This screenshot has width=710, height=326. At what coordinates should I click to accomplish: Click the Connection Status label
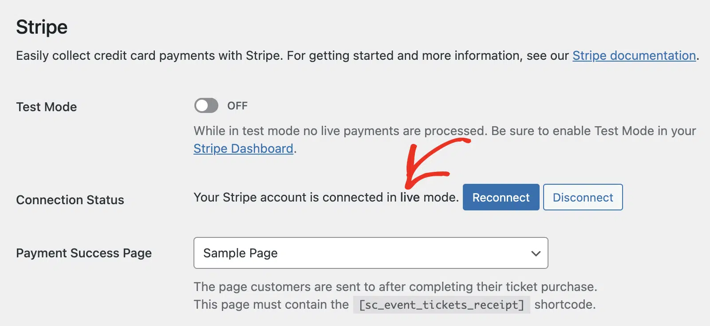pyautogui.click(x=70, y=200)
